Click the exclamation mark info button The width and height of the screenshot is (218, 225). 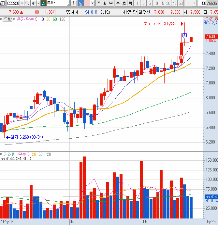(74, 3)
